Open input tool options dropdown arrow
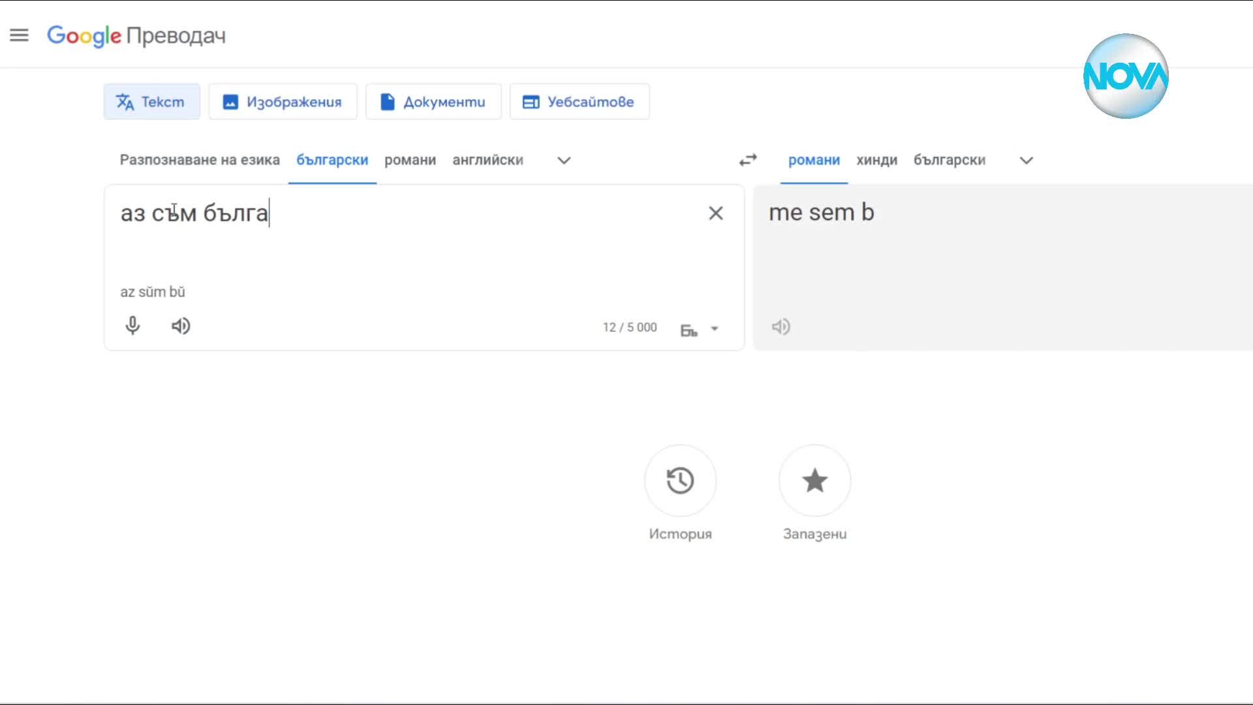The width and height of the screenshot is (1253, 705). click(x=715, y=329)
